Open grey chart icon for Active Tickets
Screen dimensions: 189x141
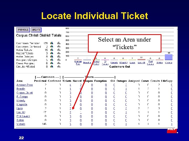59,50
